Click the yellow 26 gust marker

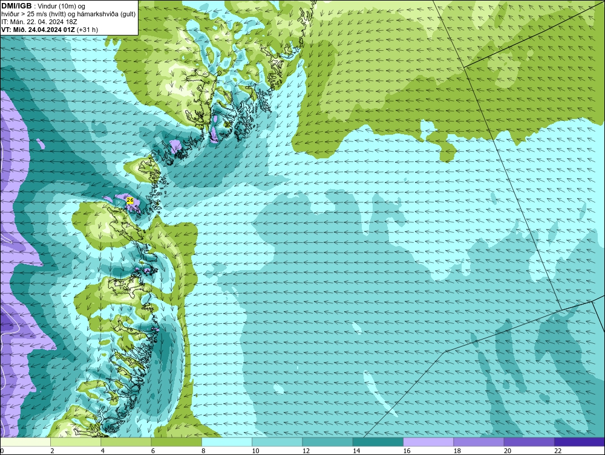130,201
